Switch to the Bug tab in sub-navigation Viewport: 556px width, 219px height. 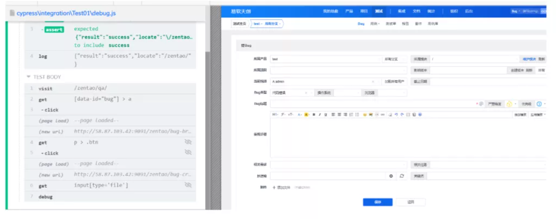click(x=361, y=24)
